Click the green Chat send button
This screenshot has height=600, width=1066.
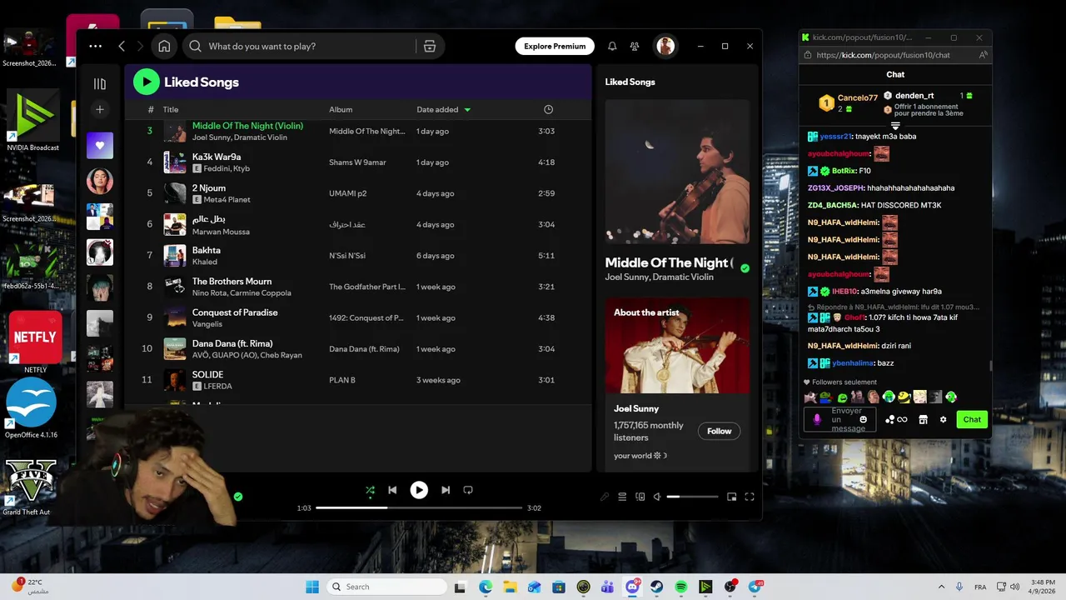972,419
